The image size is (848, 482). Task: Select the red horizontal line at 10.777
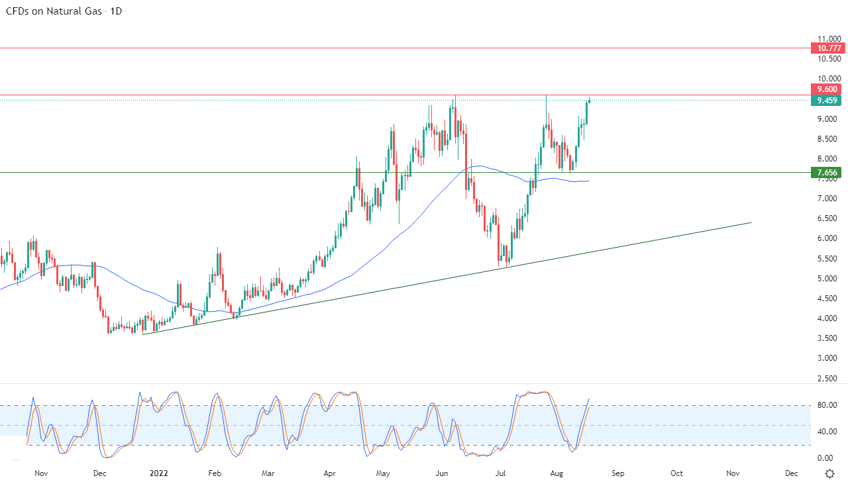404,48
